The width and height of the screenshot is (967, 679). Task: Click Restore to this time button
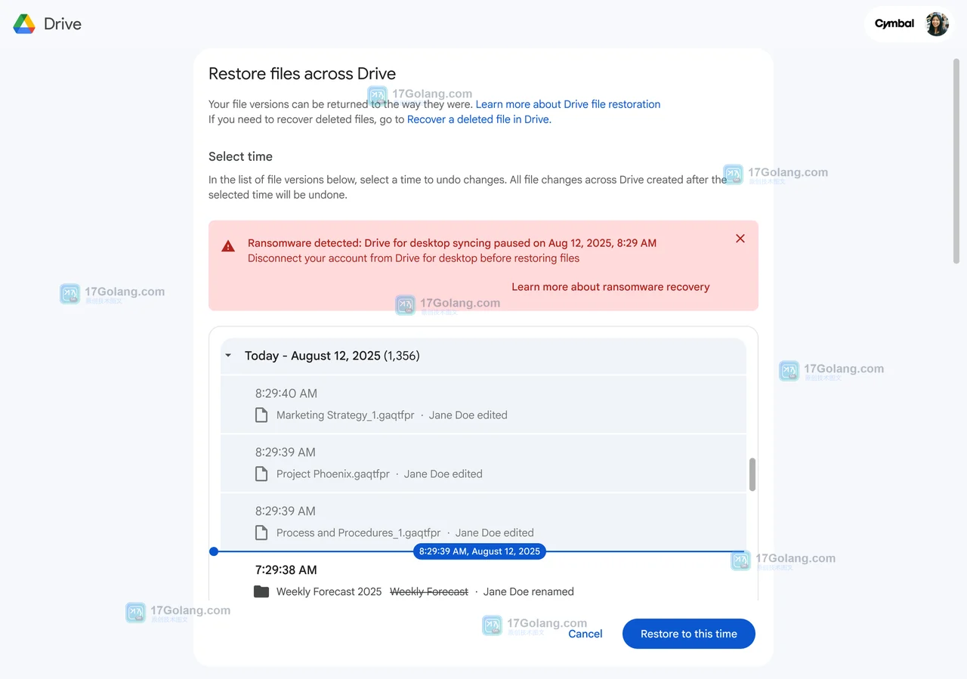pos(689,634)
